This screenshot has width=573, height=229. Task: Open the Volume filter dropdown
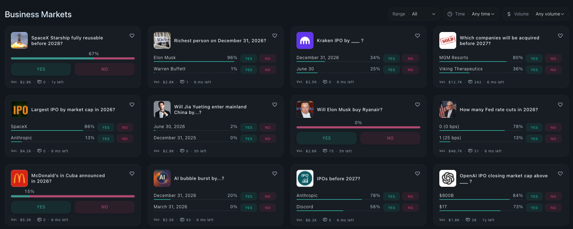535,14
